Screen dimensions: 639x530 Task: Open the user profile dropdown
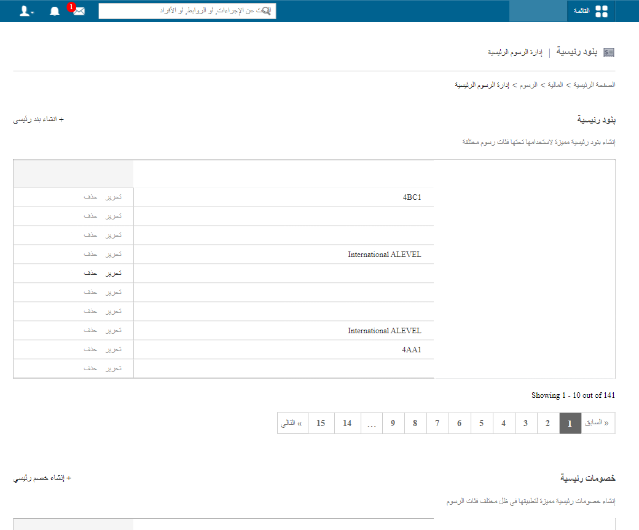tap(26, 11)
